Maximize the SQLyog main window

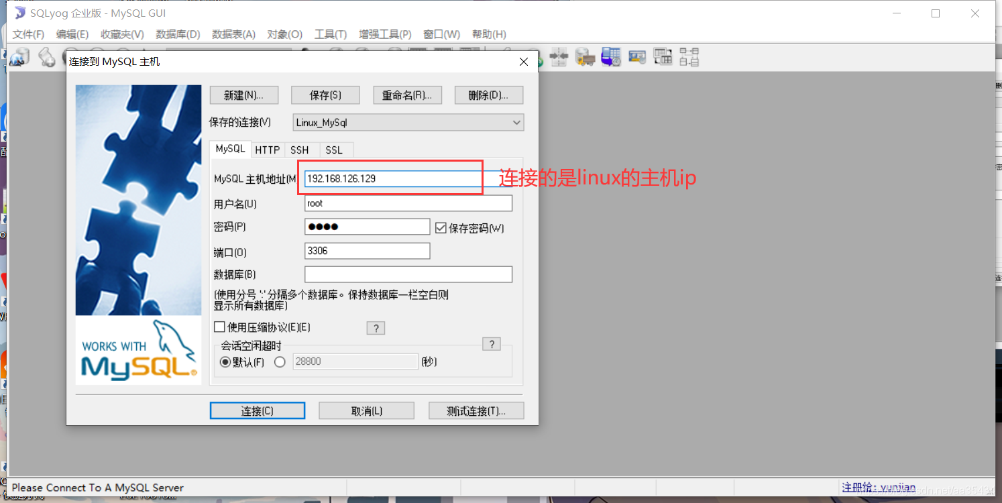click(x=936, y=13)
